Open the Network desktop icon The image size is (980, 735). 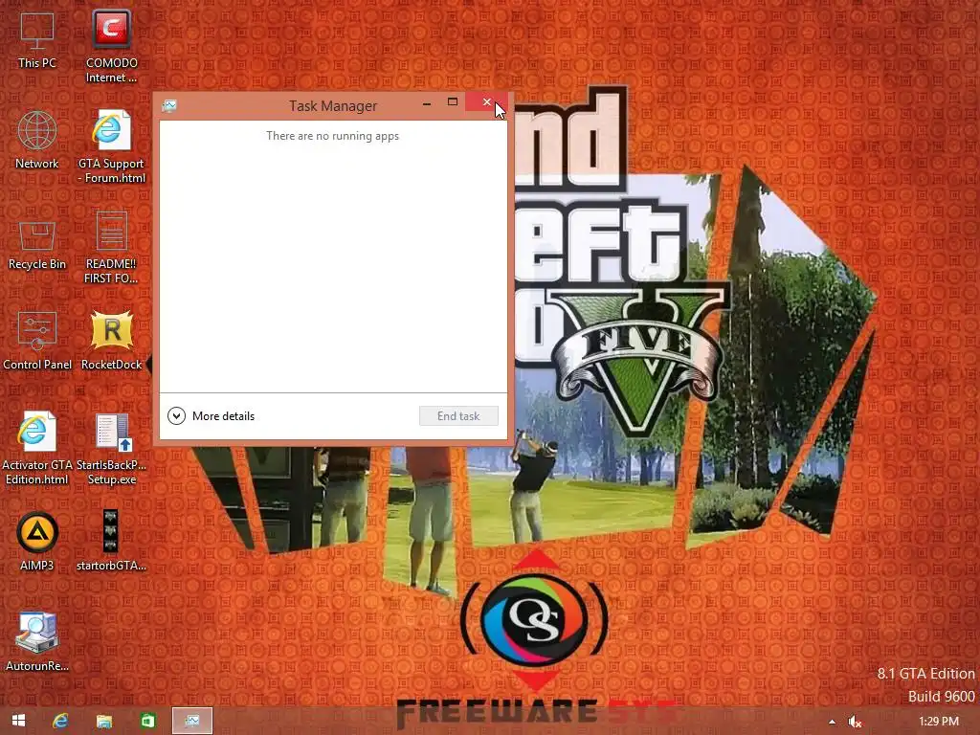tap(37, 140)
